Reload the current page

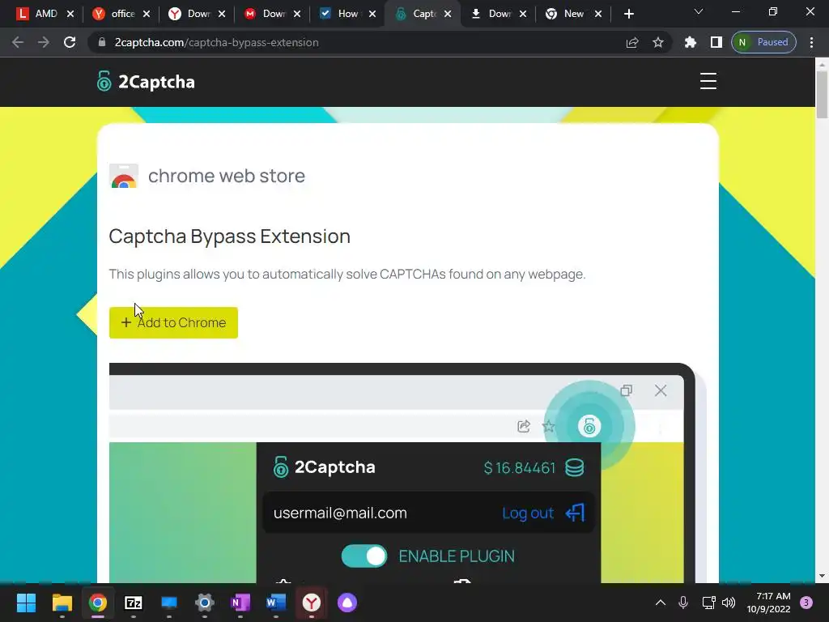coord(70,42)
